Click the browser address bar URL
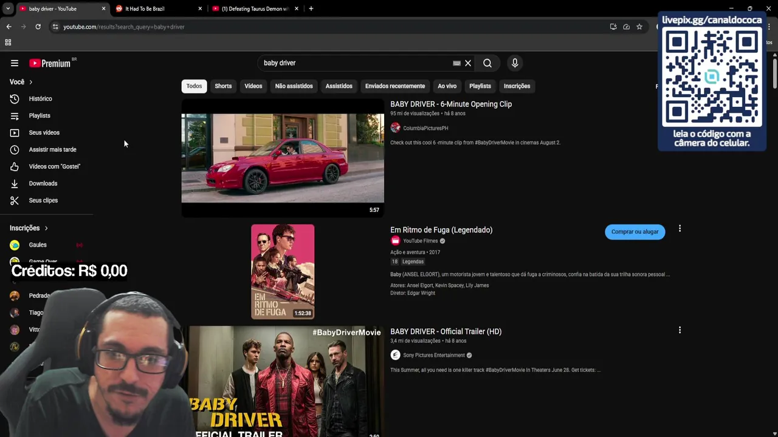The height and width of the screenshot is (437, 778). (124, 27)
